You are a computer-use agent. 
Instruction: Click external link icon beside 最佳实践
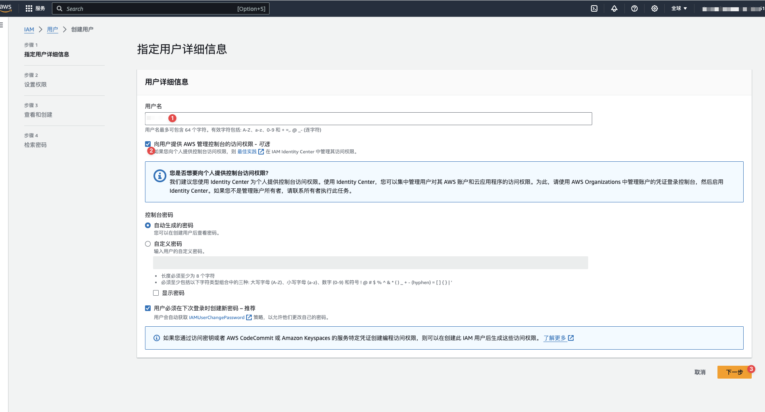(x=261, y=152)
